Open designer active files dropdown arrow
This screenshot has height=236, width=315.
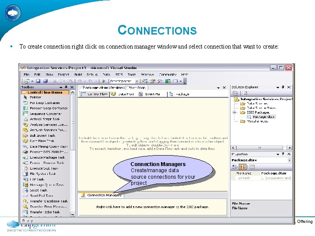coord(218,88)
